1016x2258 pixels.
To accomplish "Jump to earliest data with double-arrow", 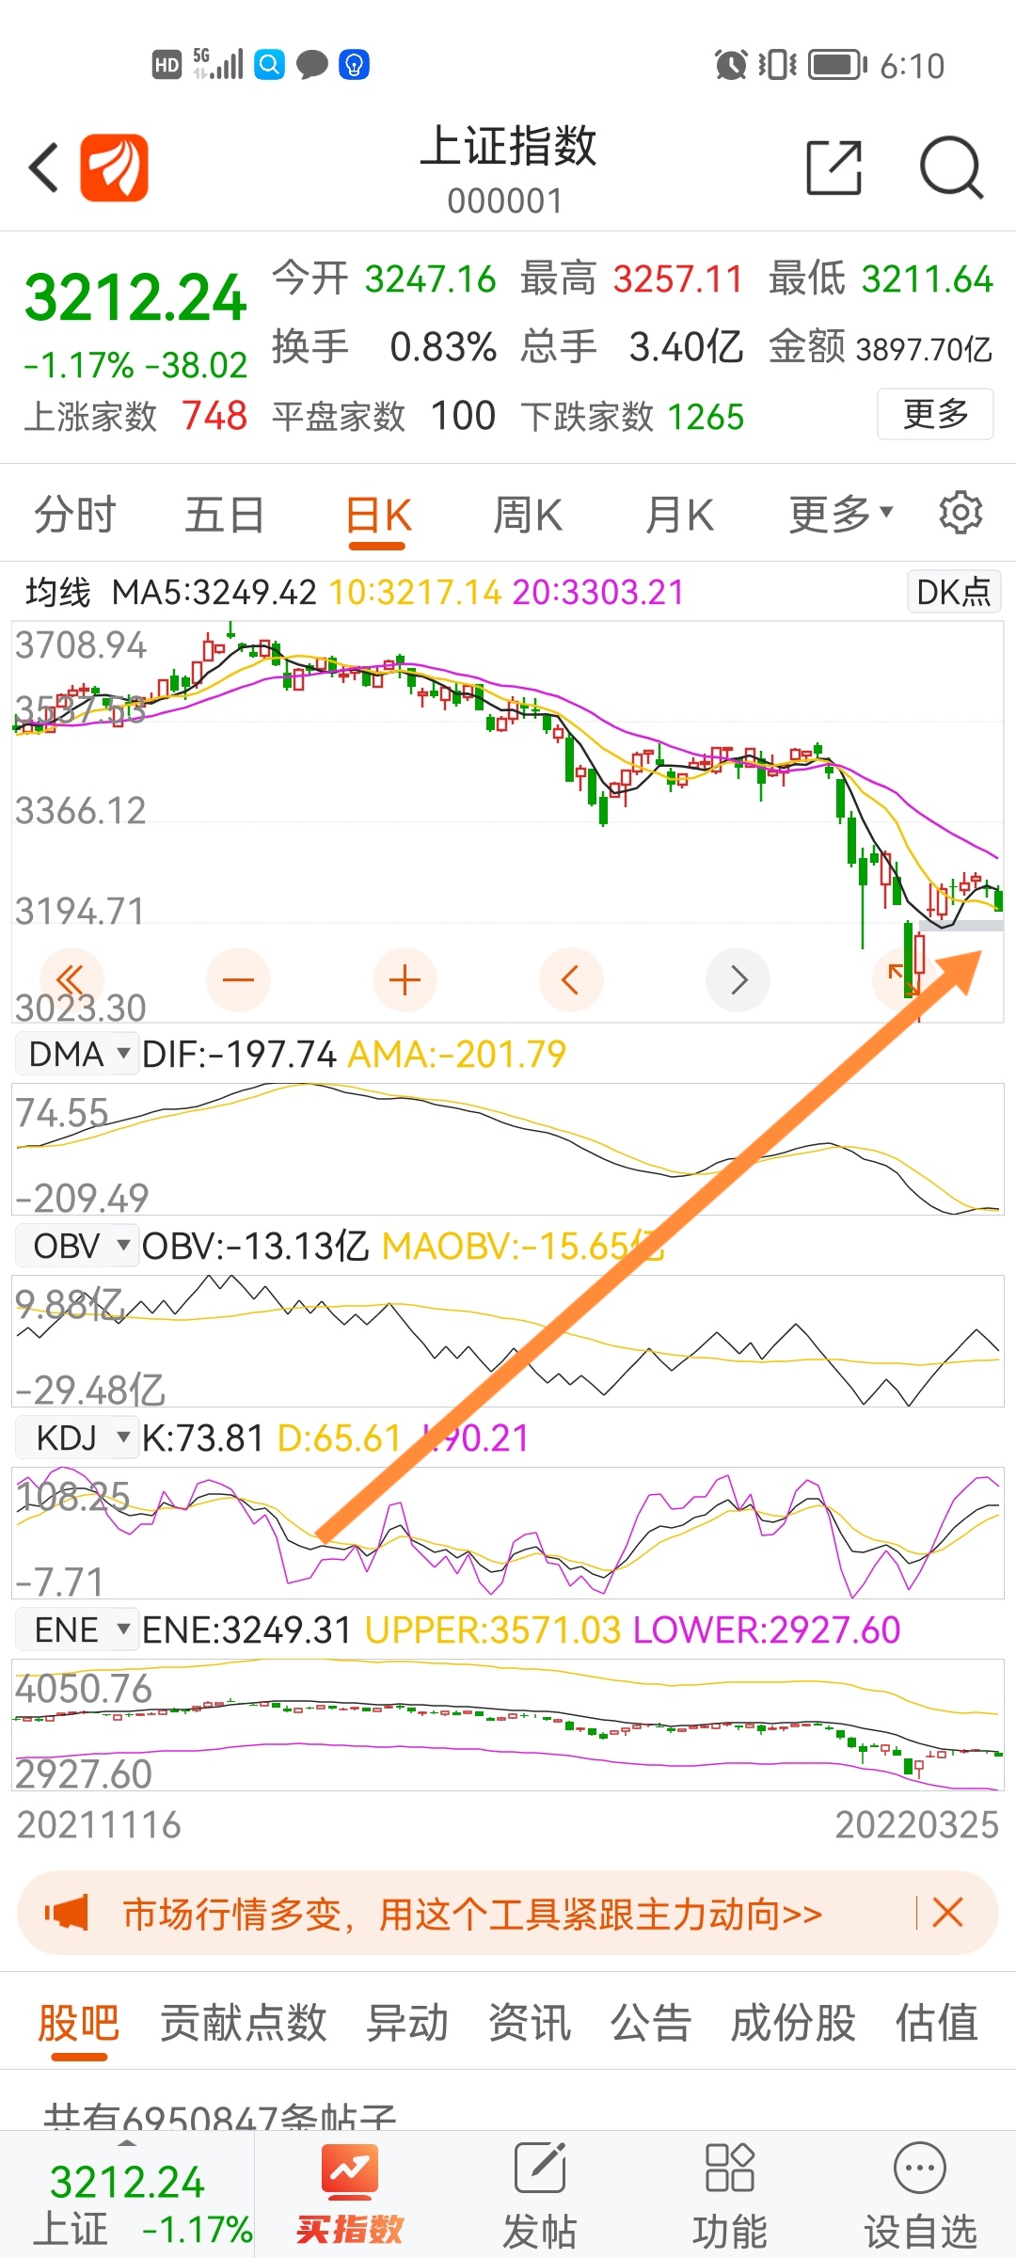I will click(71, 980).
